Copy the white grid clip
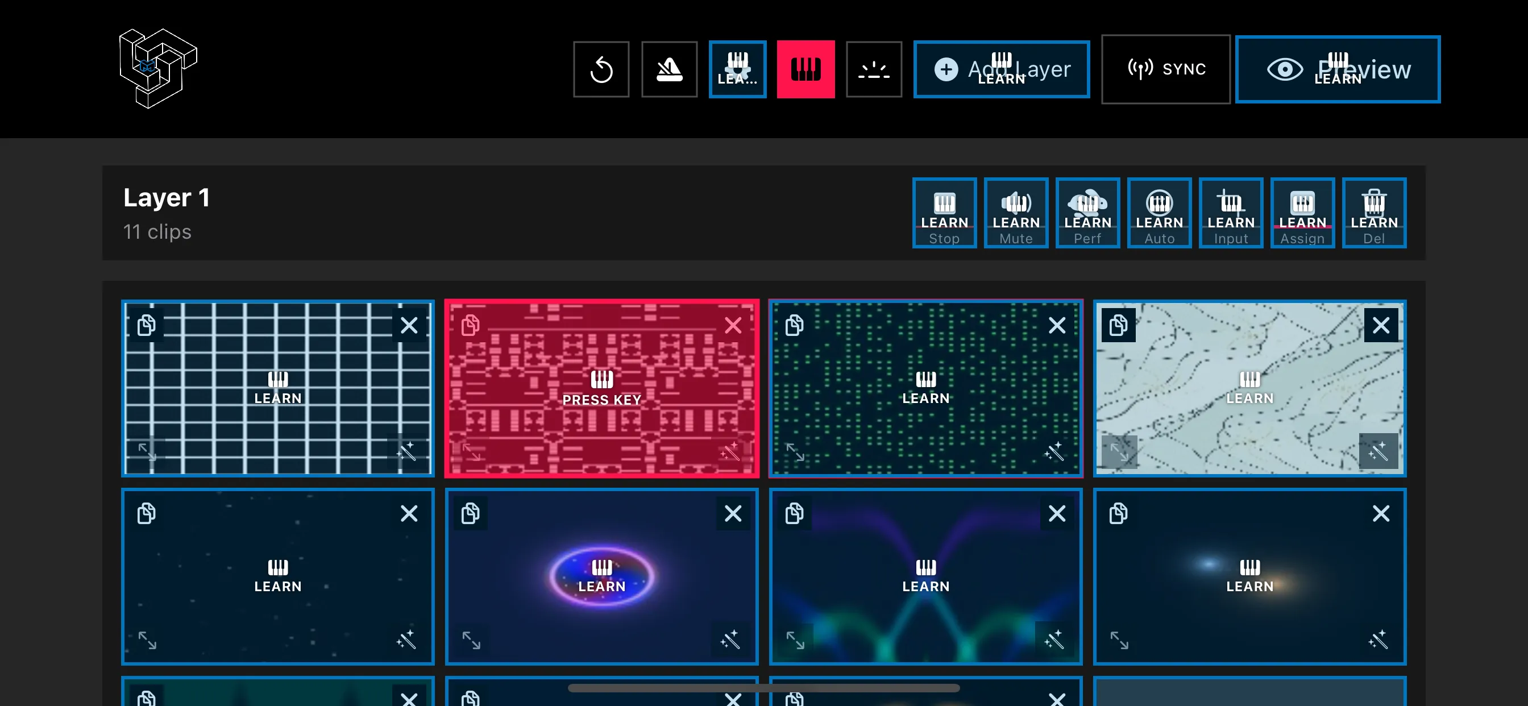The height and width of the screenshot is (706, 1528). click(x=147, y=325)
